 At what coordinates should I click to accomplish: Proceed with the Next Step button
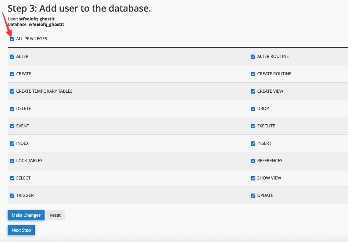(21, 230)
